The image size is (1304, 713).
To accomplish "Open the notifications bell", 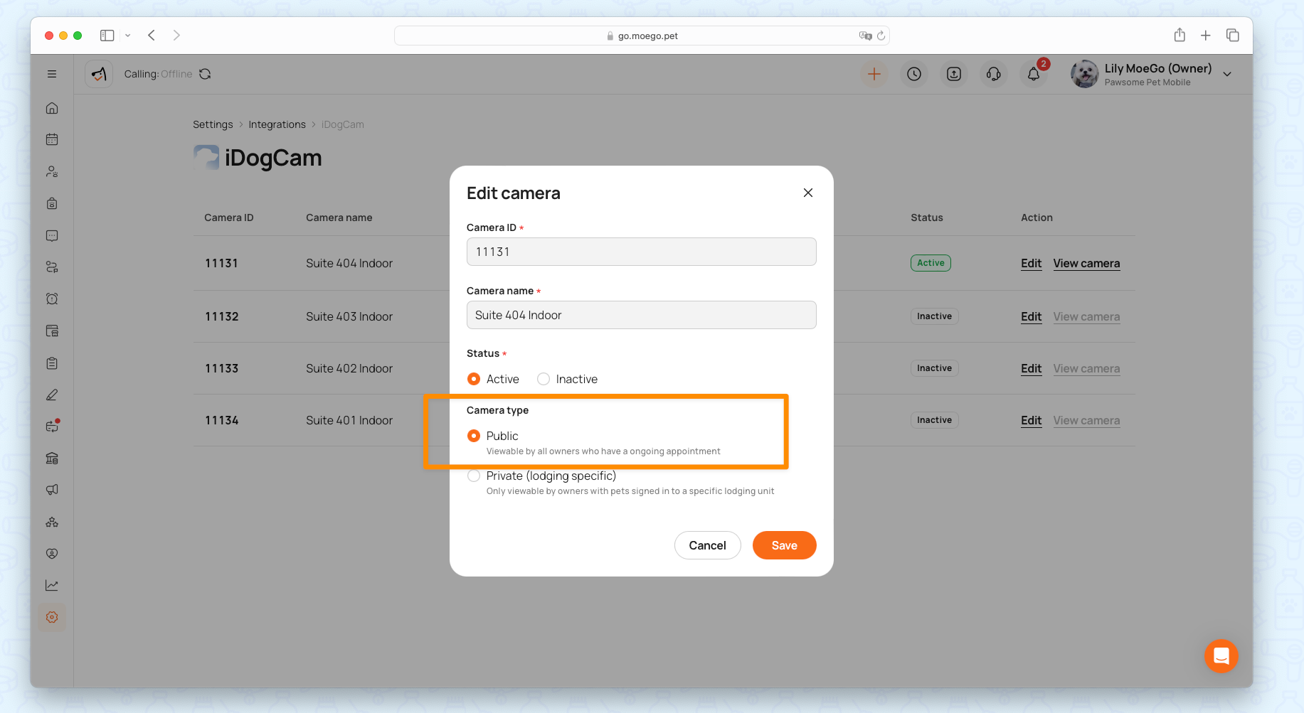I will tap(1034, 74).
